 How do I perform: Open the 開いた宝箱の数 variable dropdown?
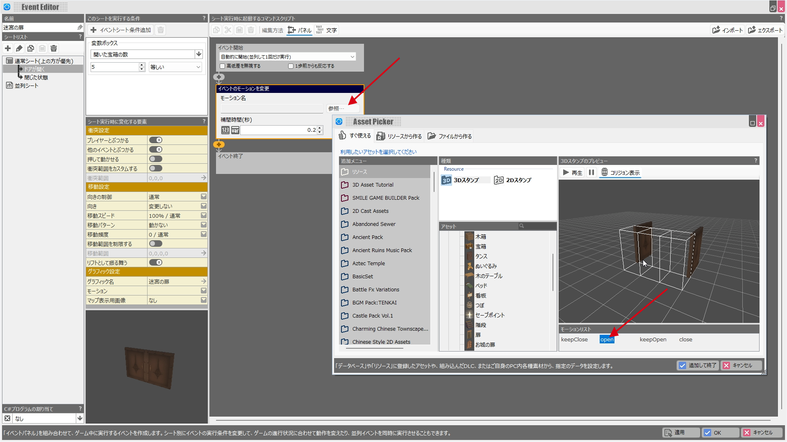coord(199,54)
